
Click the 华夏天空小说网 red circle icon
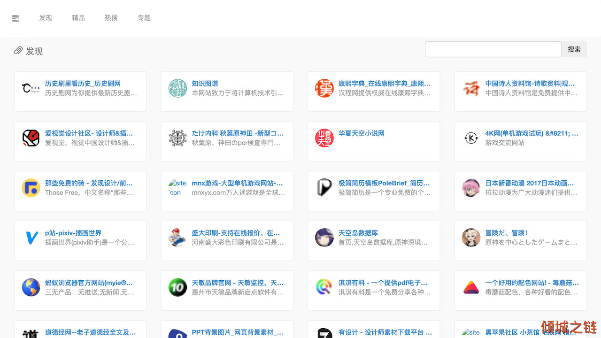point(324,138)
